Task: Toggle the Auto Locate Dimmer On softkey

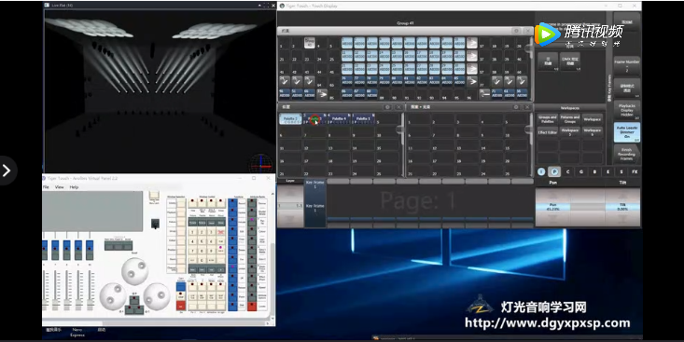Action: 627,132
